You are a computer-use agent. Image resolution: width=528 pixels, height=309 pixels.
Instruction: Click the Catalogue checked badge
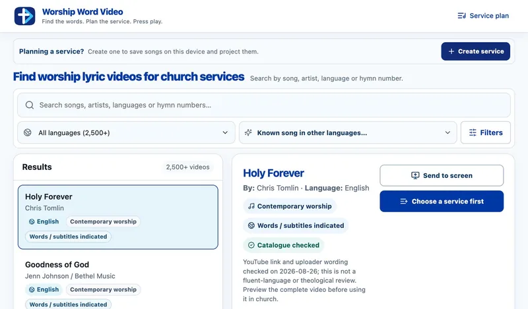(x=284, y=245)
